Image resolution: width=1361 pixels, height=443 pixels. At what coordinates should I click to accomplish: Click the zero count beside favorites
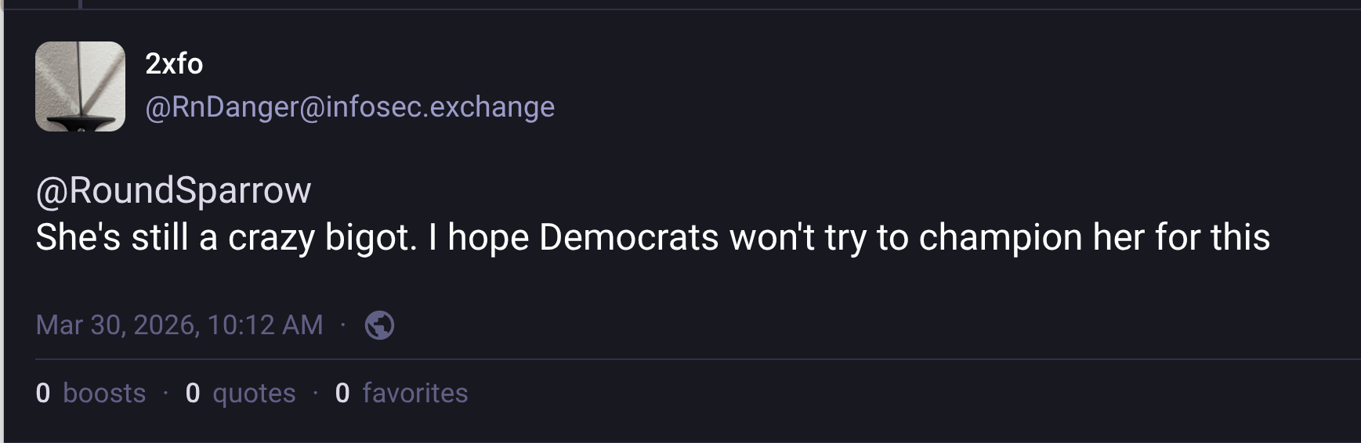click(x=342, y=393)
